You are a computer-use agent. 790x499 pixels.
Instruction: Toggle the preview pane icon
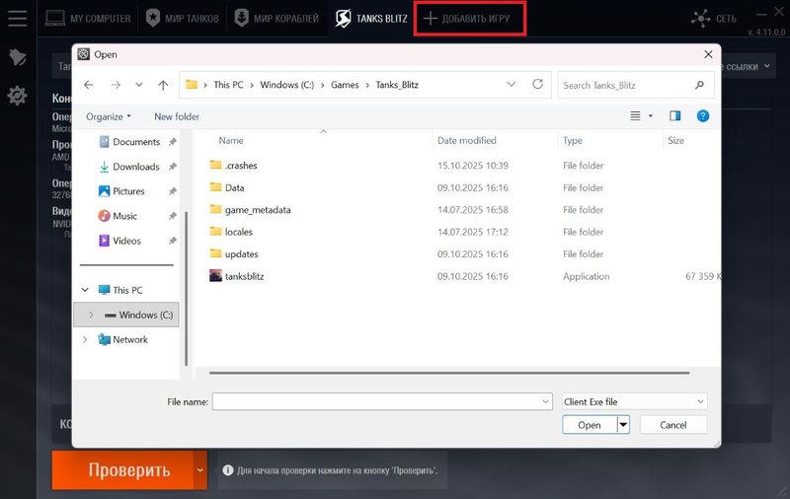[675, 116]
